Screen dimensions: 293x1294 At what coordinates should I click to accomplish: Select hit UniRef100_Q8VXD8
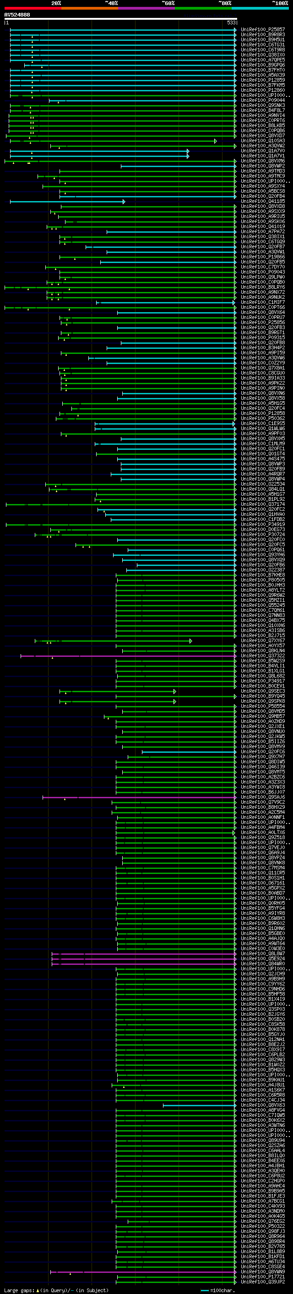point(263,207)
